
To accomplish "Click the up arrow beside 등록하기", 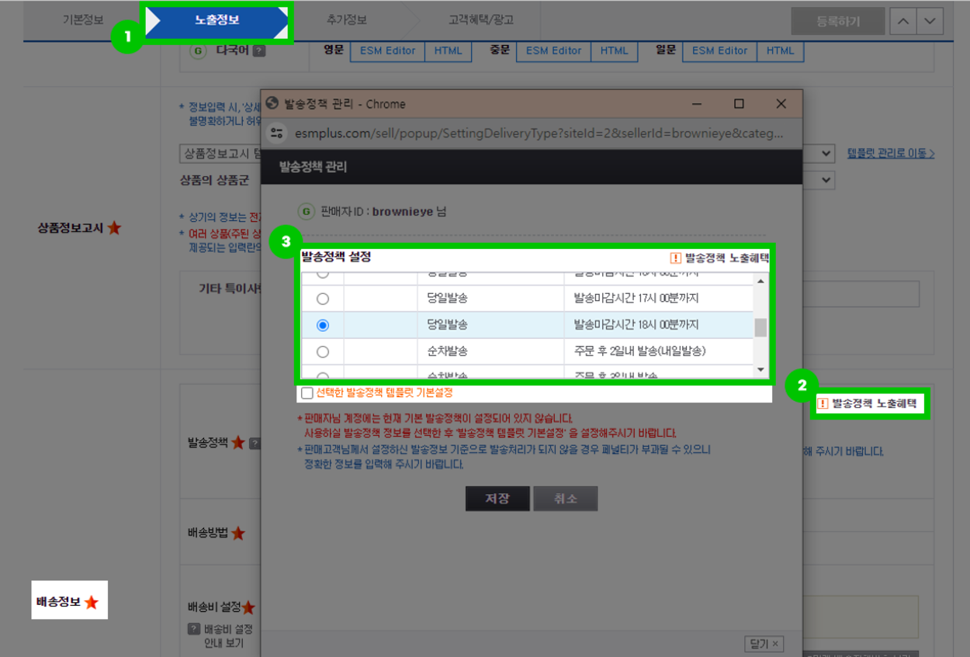I will pos(902,22).
